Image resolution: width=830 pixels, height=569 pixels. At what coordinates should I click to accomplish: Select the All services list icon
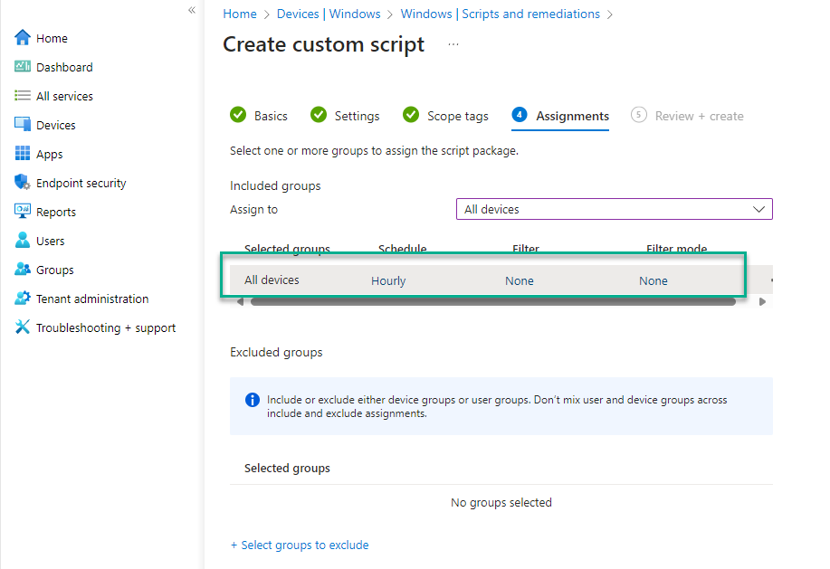[x=23, y=96]
